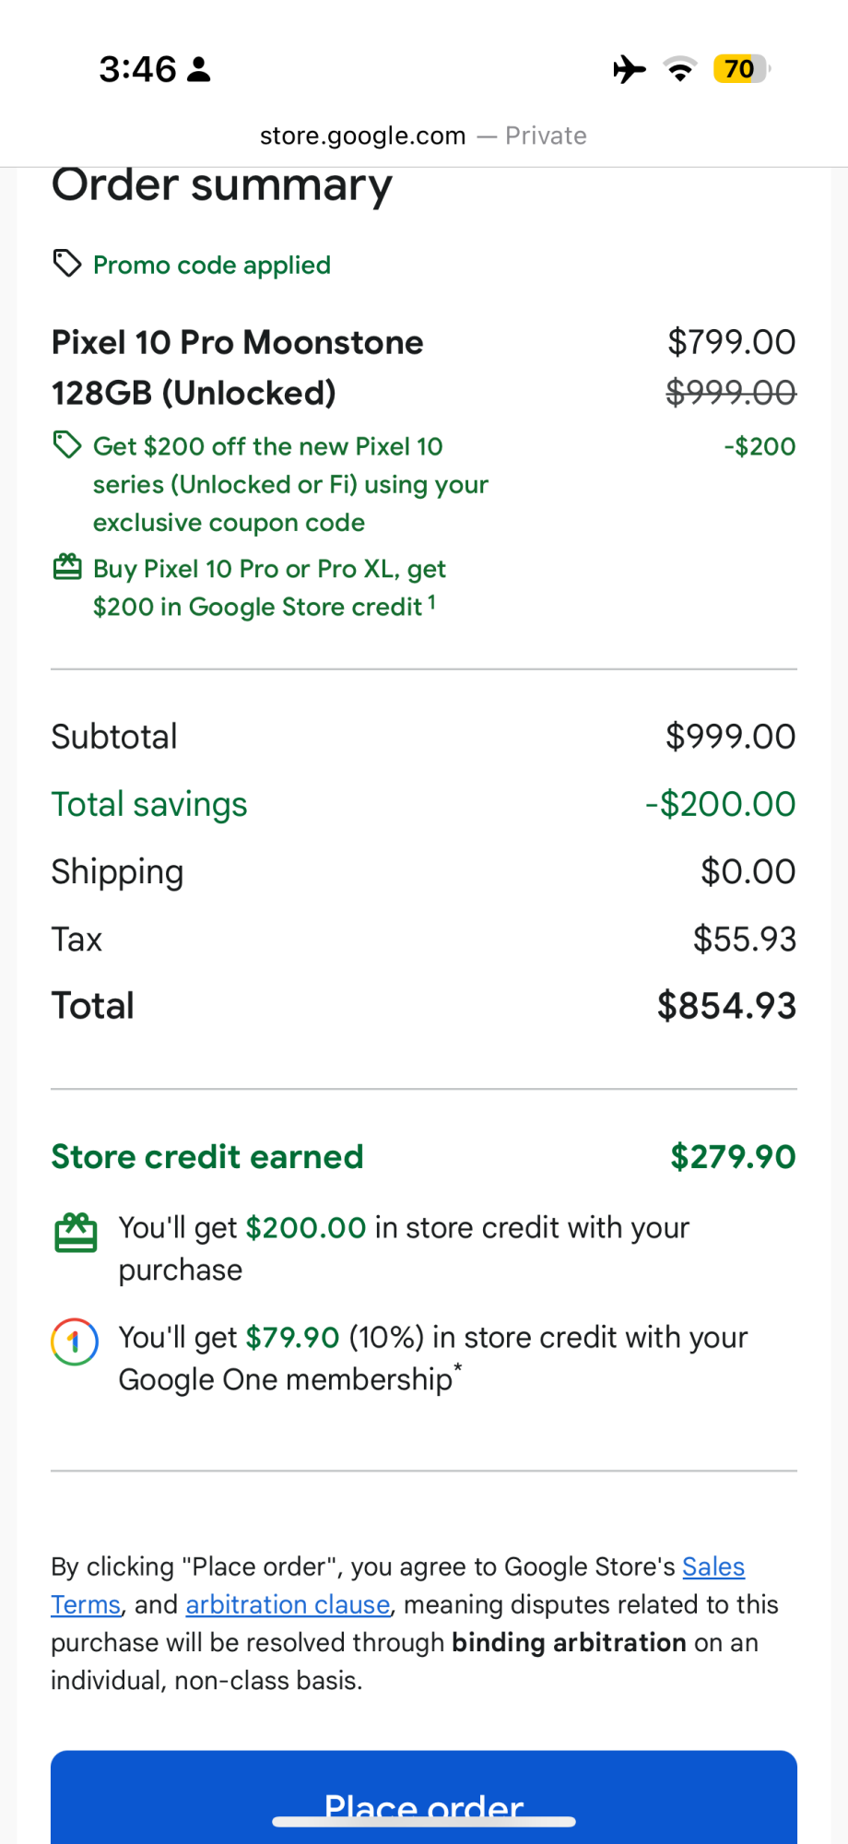Tap the coupon tag icon next to $200 off offer
Viewport: 848px width, 1844px height.
coord(67,445)
